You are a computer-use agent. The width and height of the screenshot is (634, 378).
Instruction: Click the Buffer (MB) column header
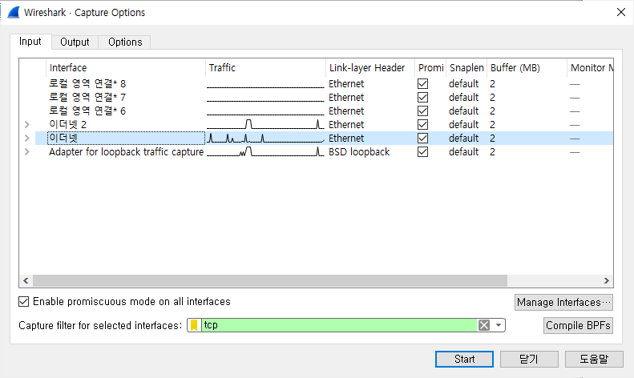pos(527,68)
